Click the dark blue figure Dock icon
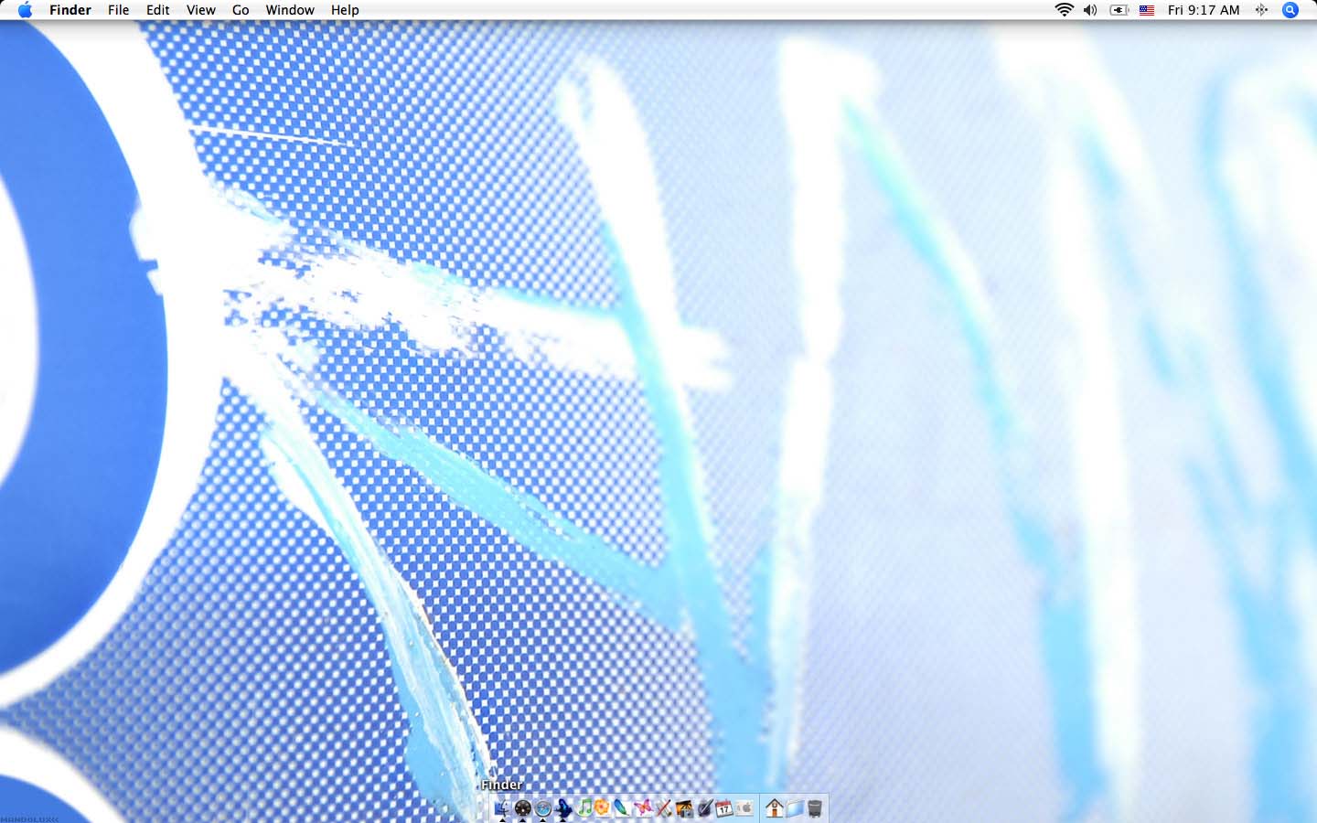 click(x=563, y=808)
